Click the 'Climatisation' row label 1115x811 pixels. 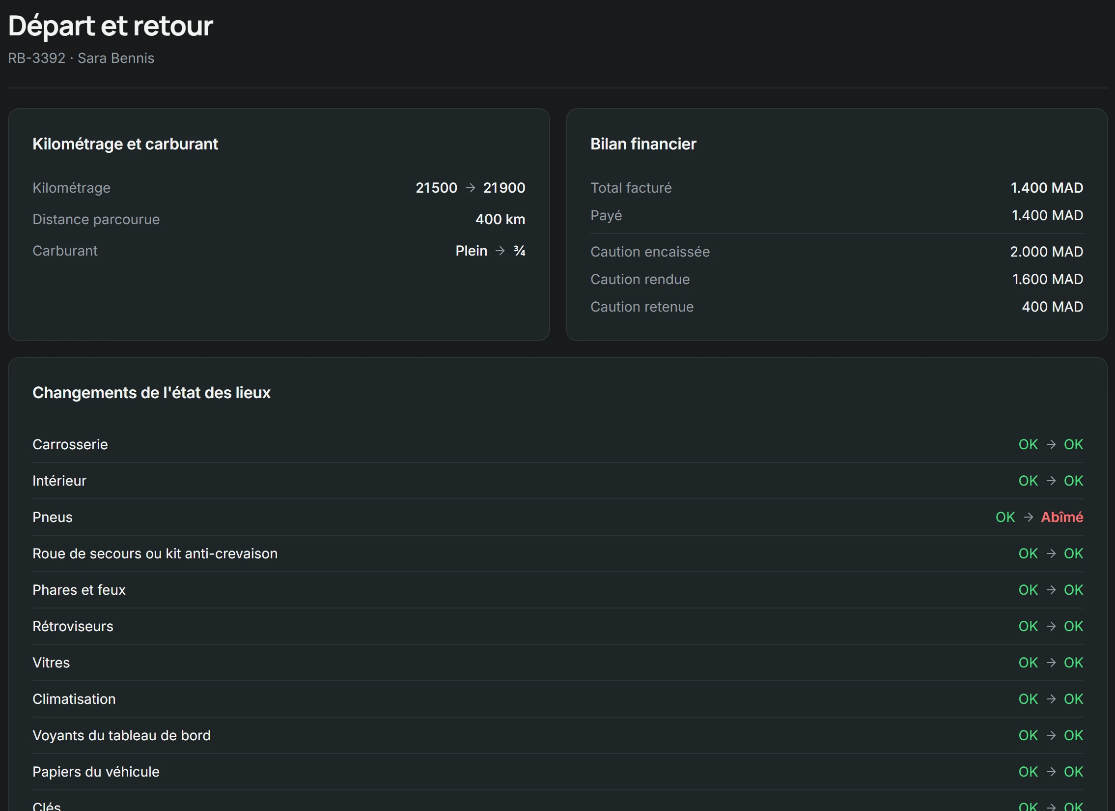point(74,699)
